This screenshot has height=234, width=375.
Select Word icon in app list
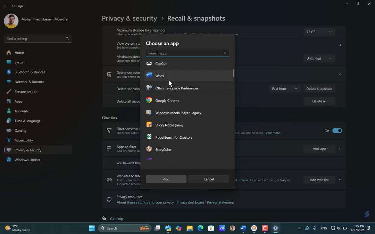coord(149,75)
